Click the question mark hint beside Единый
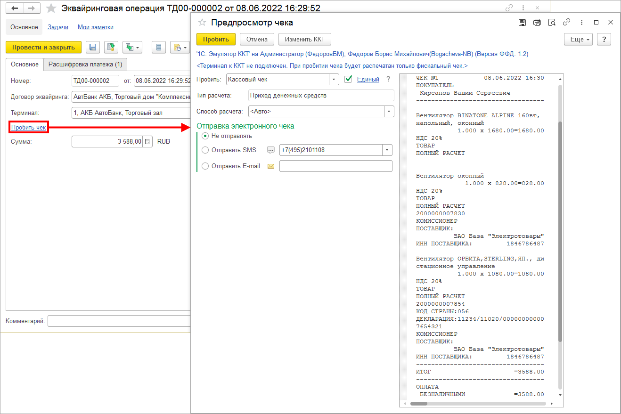This screenshot has height=414, width=621. (388, 80)
